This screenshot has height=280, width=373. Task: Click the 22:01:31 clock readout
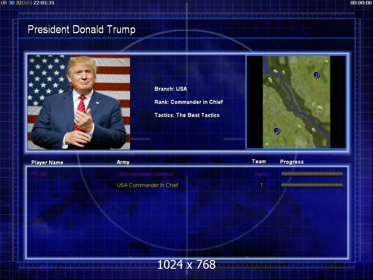pos(44,3)
